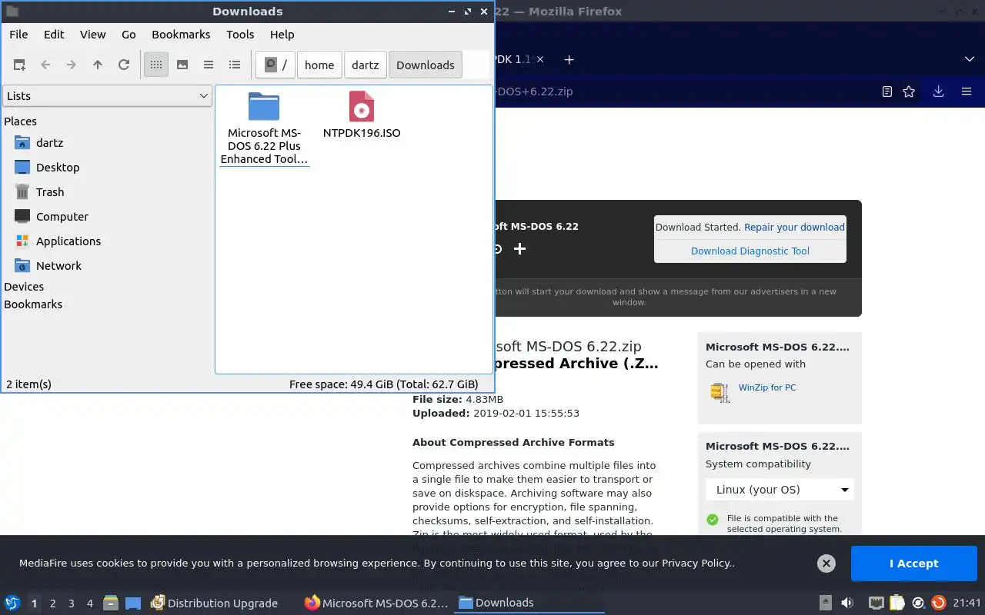Navigate to 'dartz' in path bar
Screen dimensions: 985x615
[366, 65]
